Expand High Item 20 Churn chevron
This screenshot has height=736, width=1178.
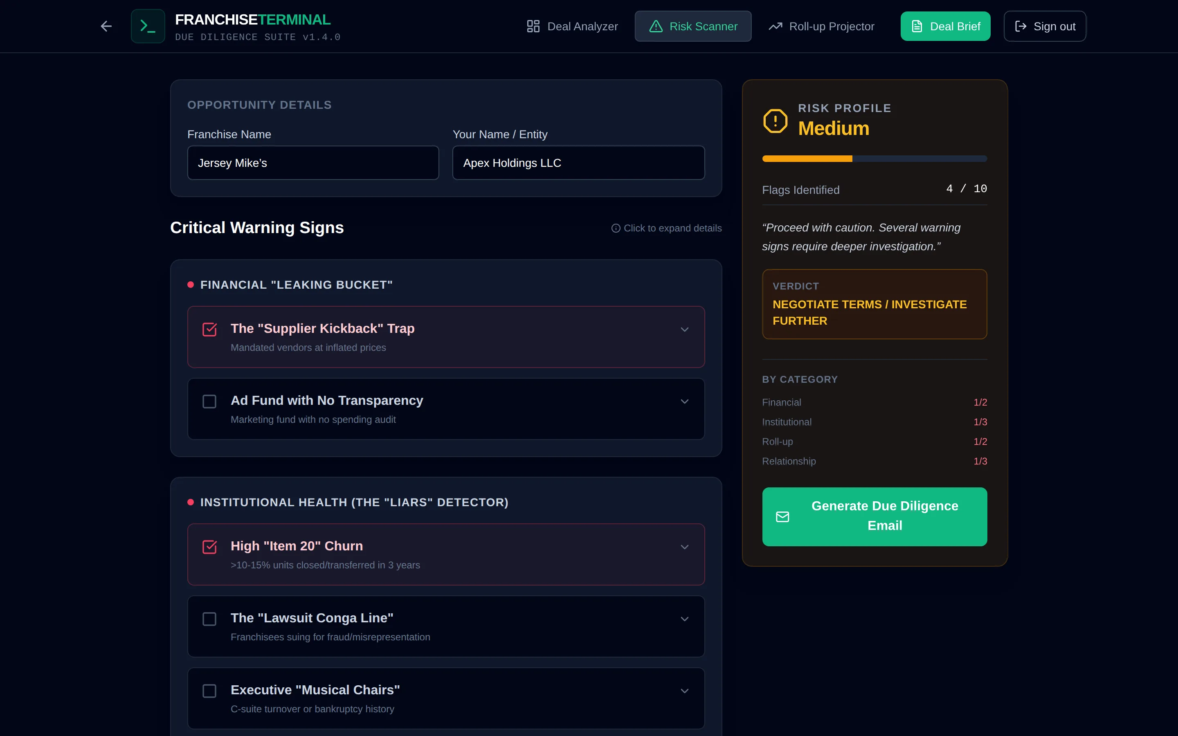[684, 547]
